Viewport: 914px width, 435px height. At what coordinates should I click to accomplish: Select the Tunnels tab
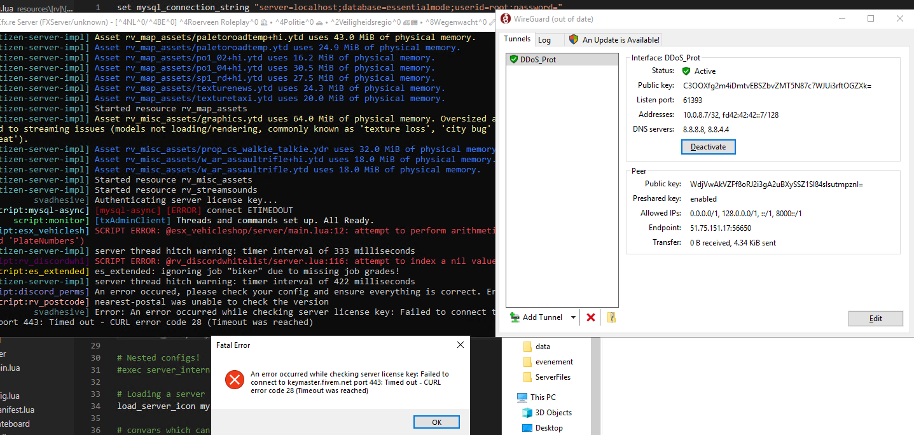click(517, 39)
